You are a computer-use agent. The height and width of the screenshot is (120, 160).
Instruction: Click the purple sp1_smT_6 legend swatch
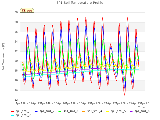tap(131, 111)
